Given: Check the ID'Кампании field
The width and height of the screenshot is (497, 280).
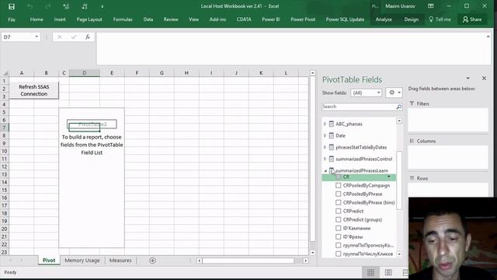Looking at the screenshot, I should coord(339,228).
